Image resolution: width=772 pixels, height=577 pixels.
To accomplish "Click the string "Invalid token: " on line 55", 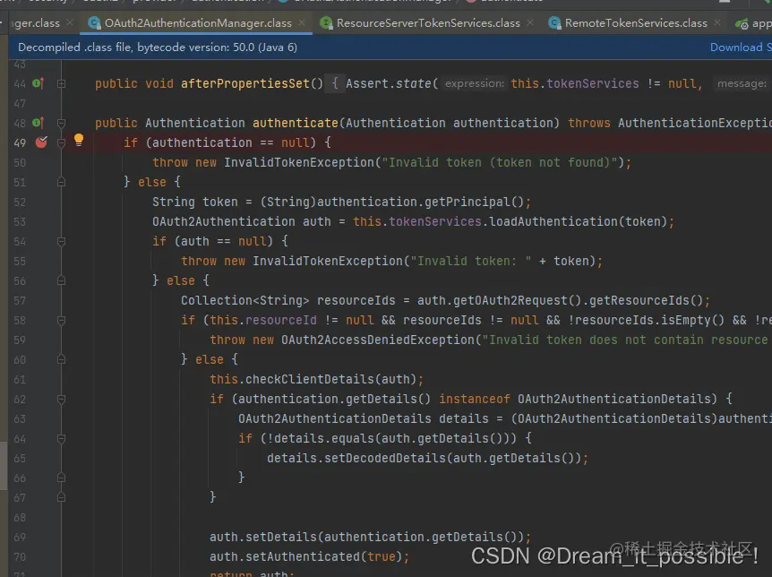I will pos(471,261).
